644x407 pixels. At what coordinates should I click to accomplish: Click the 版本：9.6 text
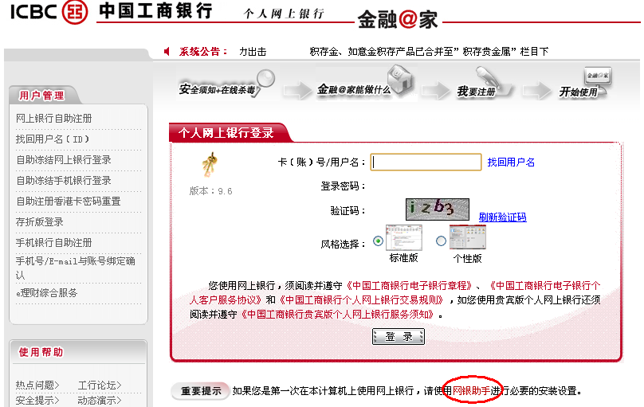[x=210, y=191]
